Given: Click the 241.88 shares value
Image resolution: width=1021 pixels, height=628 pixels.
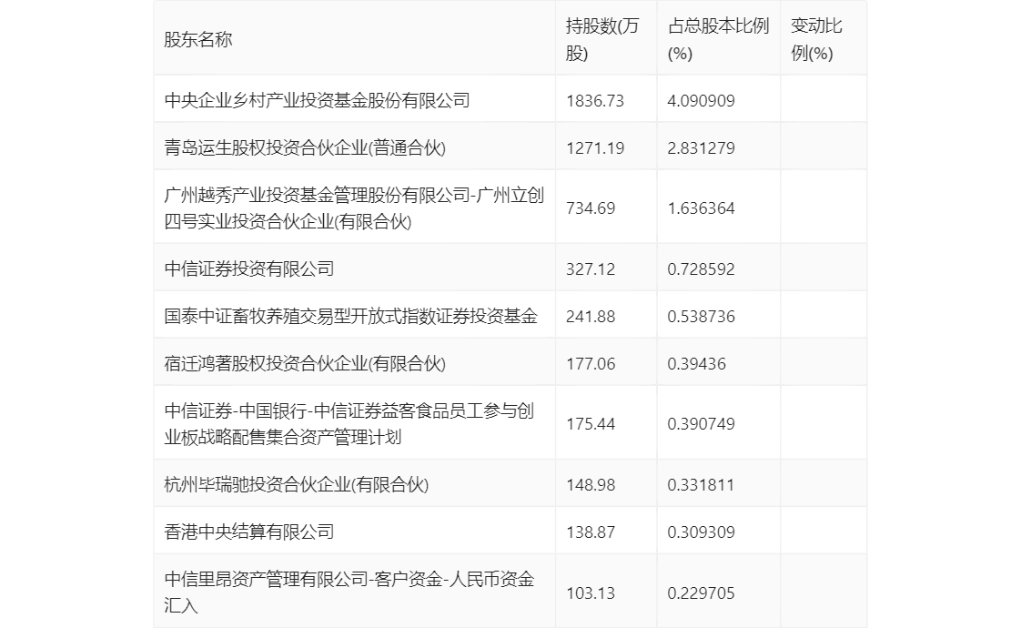Looking at the screenshot, I should click(591, 317).
